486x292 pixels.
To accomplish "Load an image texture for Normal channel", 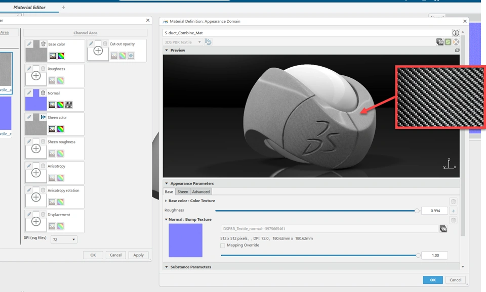I will (x=52, y=105).
